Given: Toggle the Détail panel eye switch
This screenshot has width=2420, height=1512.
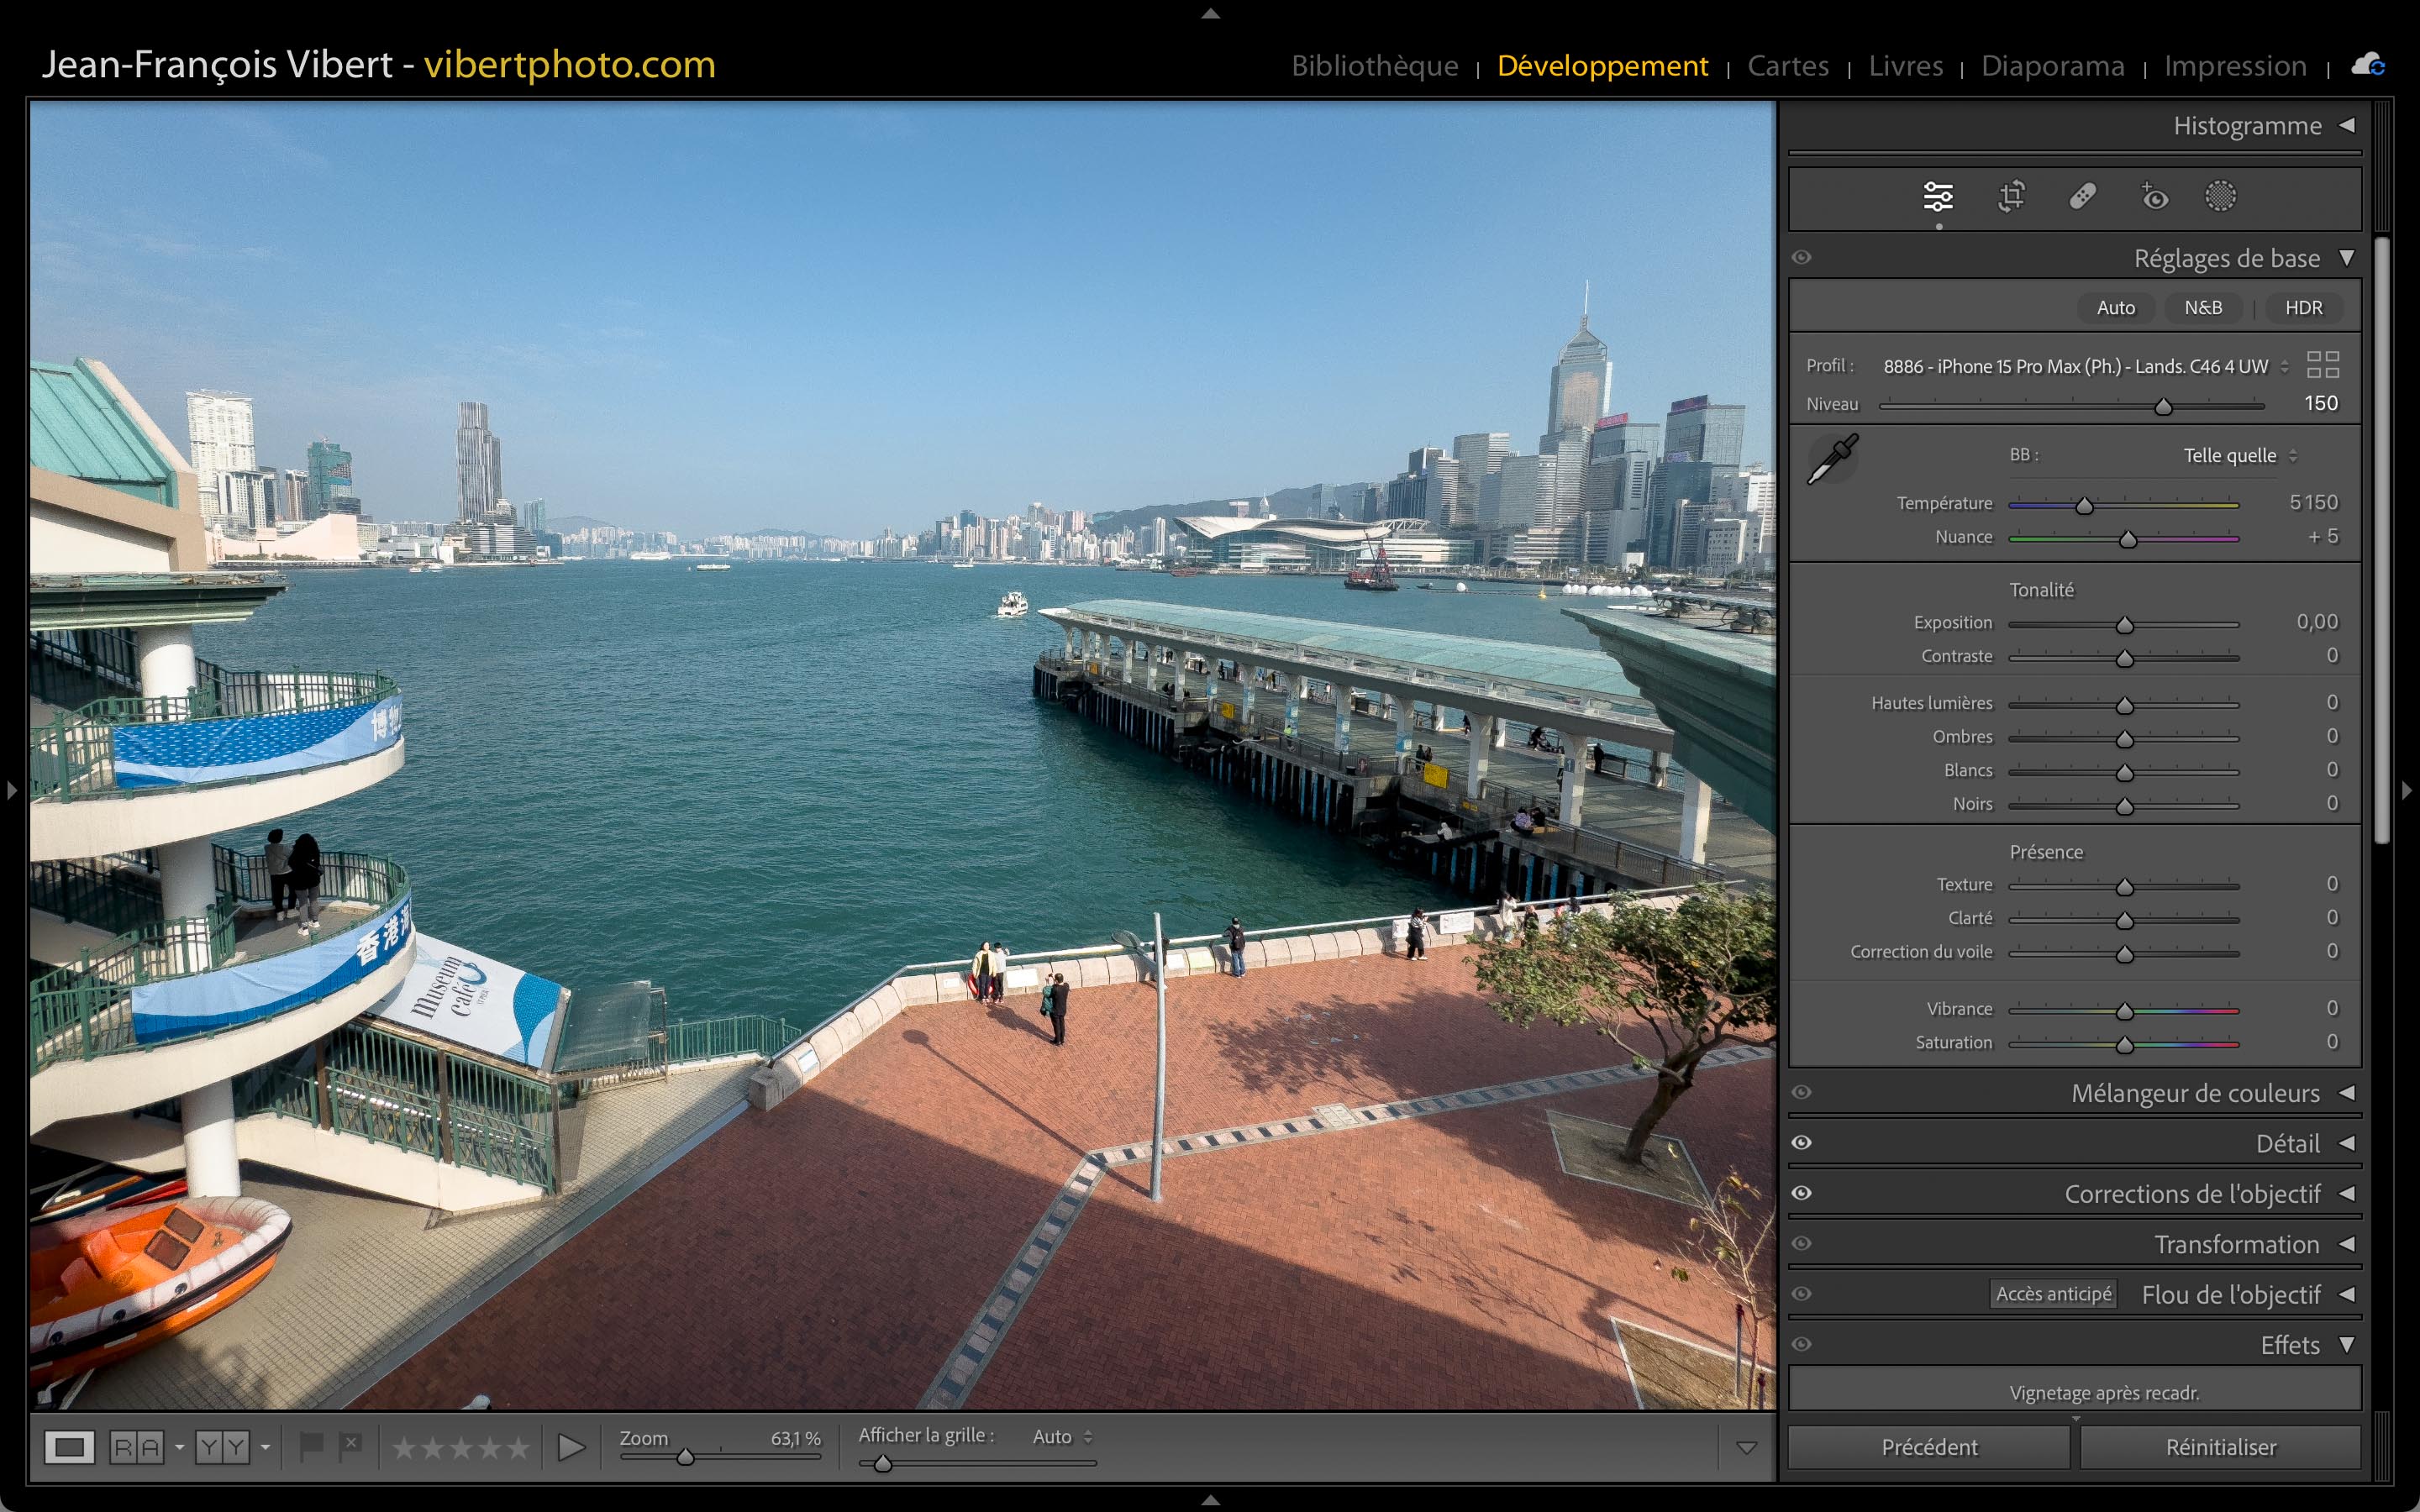Looking at the screenshot, I should [1802, 1143].
